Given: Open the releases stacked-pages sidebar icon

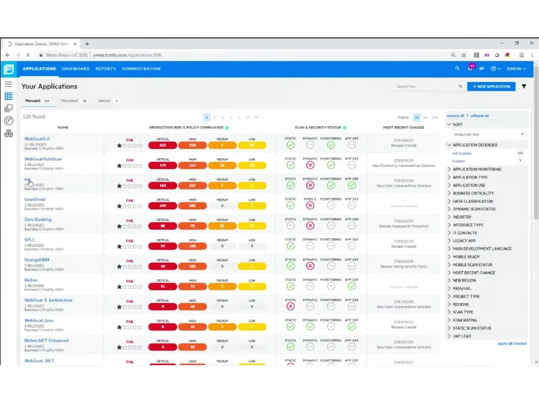Looking at the screenshot, I should [x=8, y=108].
